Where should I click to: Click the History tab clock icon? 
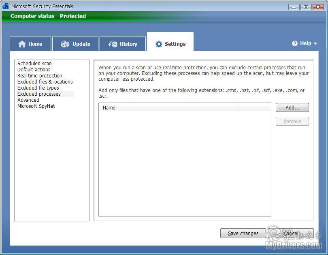click(x=113, y=44)
